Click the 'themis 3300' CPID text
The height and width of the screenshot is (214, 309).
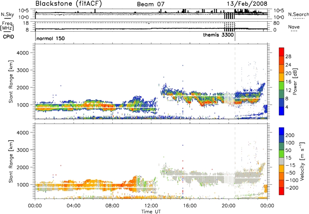pyautogui.click(x=218, y=35)
